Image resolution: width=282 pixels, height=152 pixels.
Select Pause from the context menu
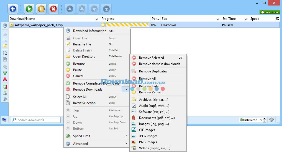[97, 70]
